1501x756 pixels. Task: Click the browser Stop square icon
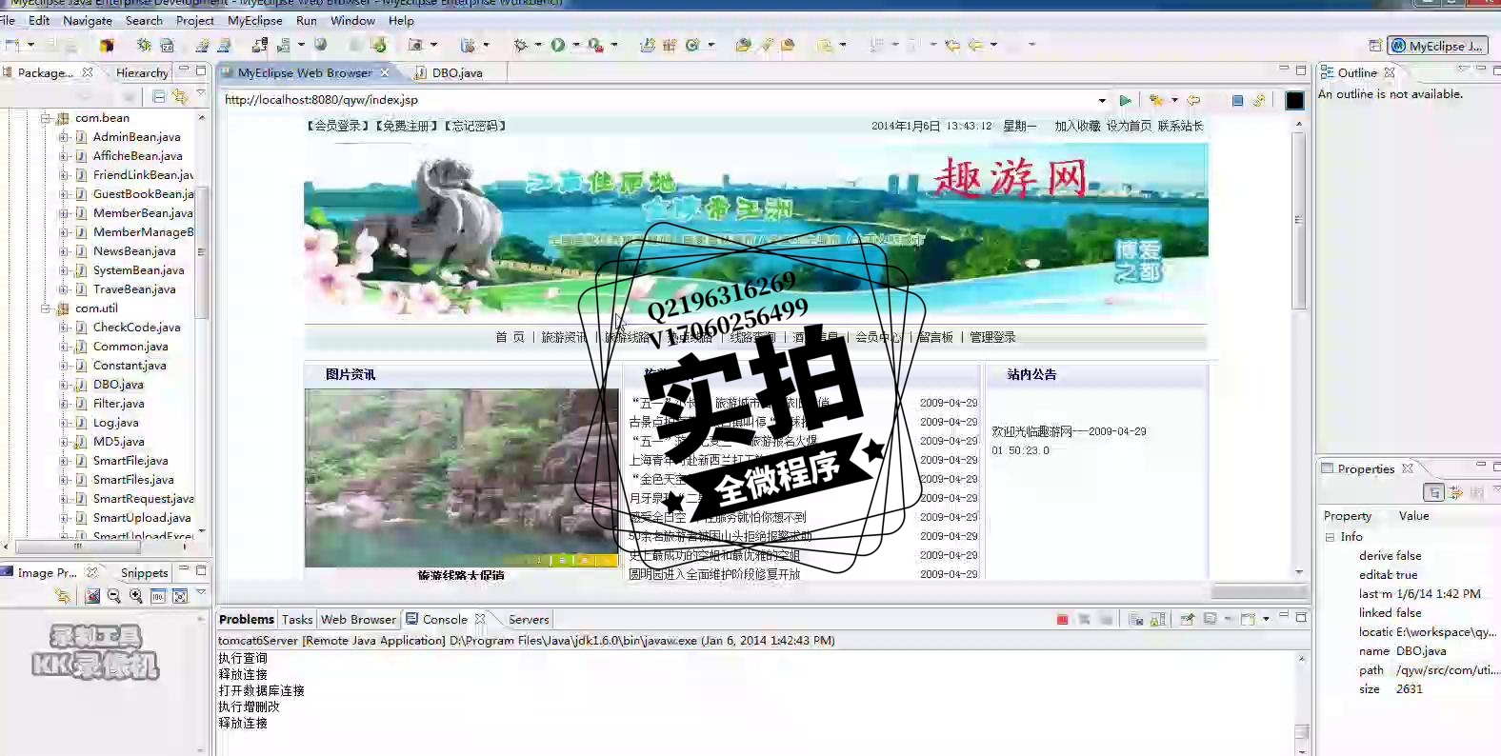point(1237,100)
